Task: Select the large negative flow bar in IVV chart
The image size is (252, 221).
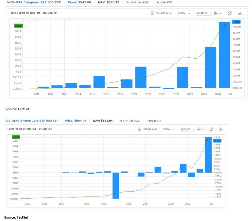Action: click(x=116, y=186)
